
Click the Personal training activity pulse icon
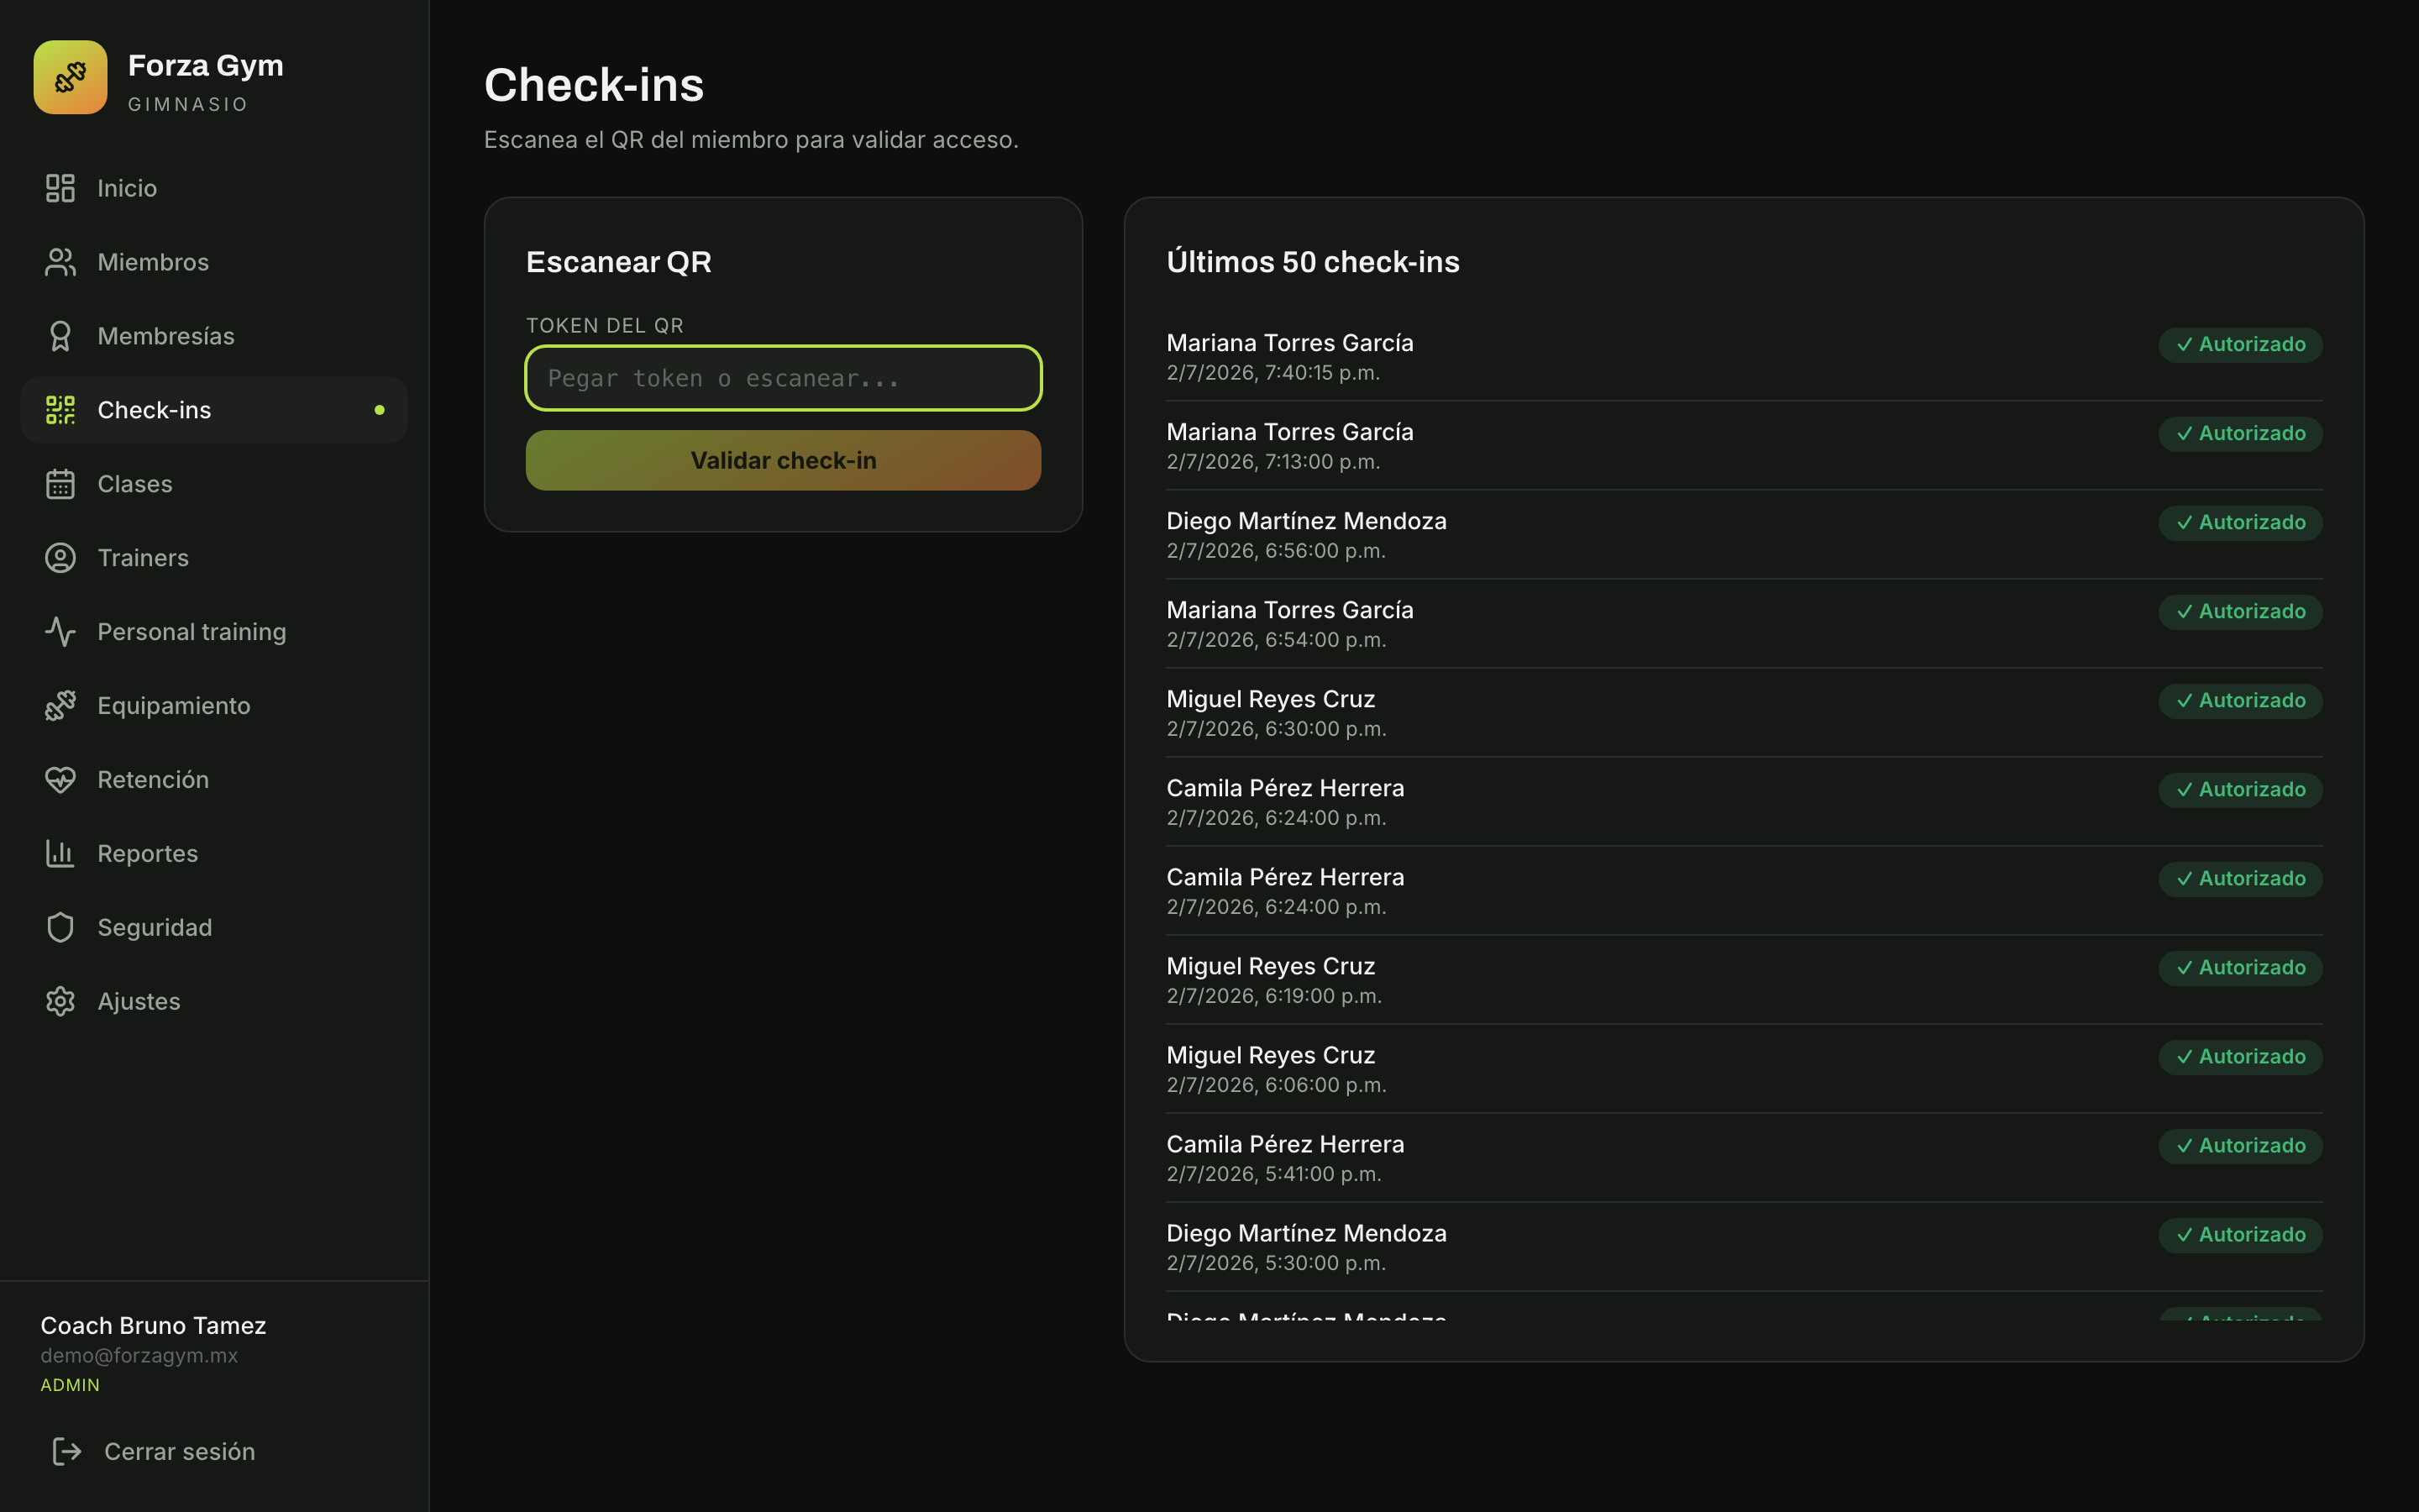click(60, 632)
